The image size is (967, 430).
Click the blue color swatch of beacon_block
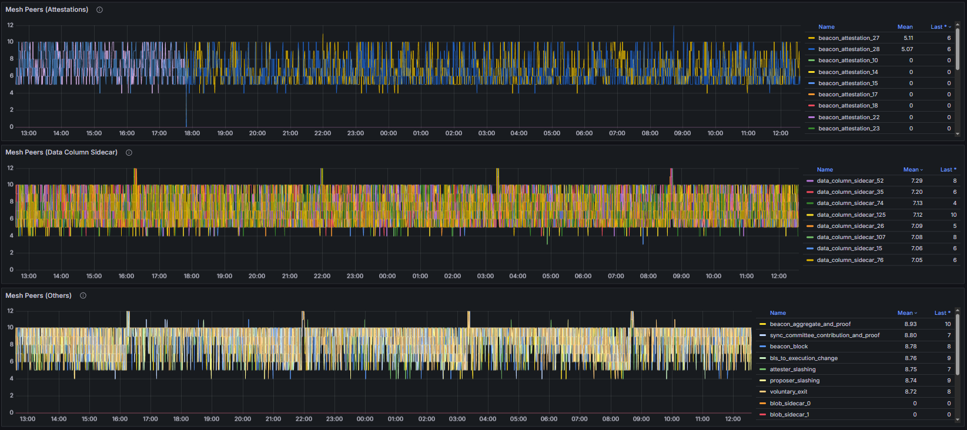[x=762, y=347]
